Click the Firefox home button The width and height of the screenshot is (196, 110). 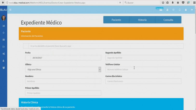[x=178, y=3]
